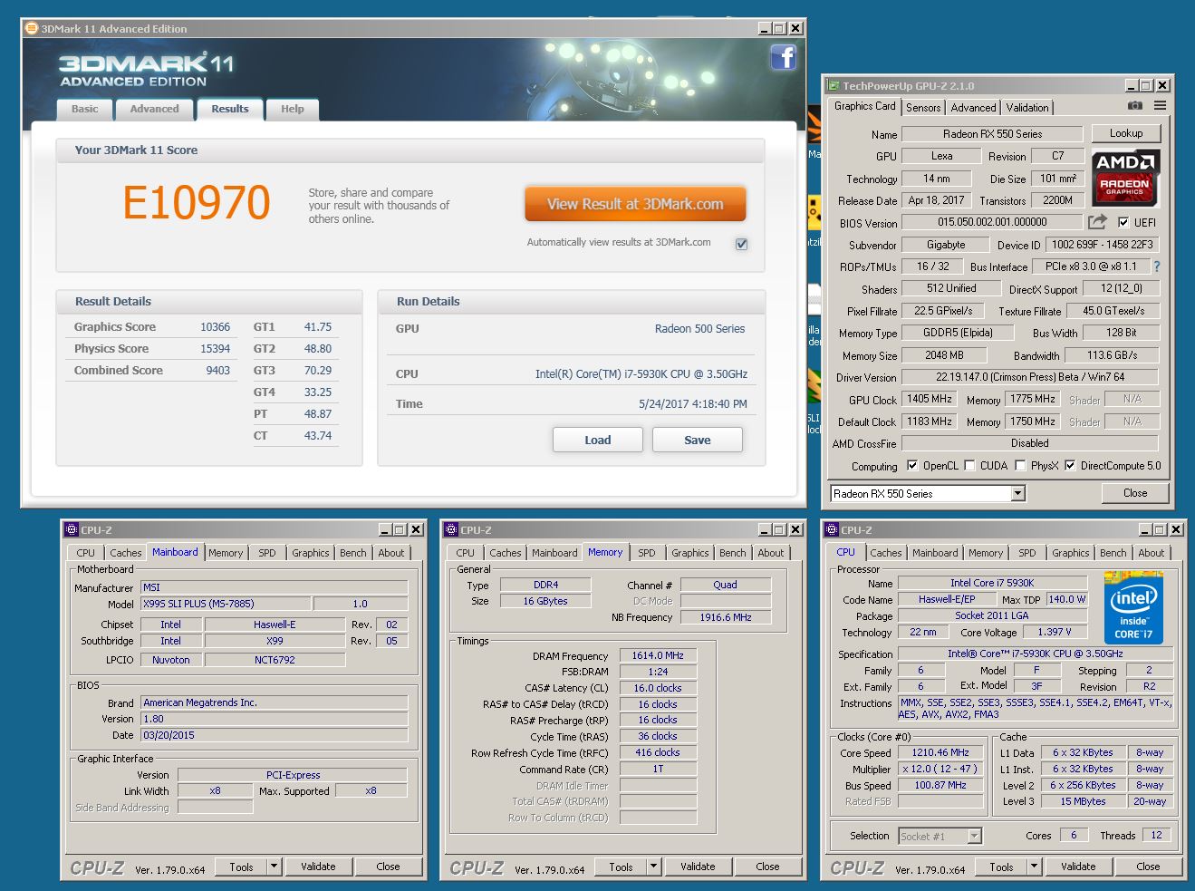Click the GPU-Z title bar app icon
This screenshot has height=891, width=1195.
(833, 85)
